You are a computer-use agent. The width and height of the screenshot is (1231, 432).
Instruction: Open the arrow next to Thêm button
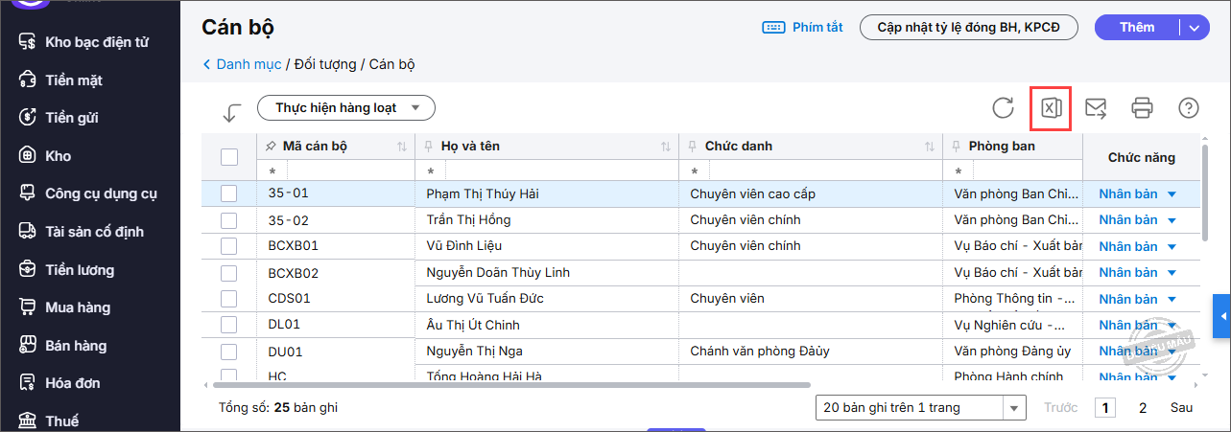pos(1194,28)
